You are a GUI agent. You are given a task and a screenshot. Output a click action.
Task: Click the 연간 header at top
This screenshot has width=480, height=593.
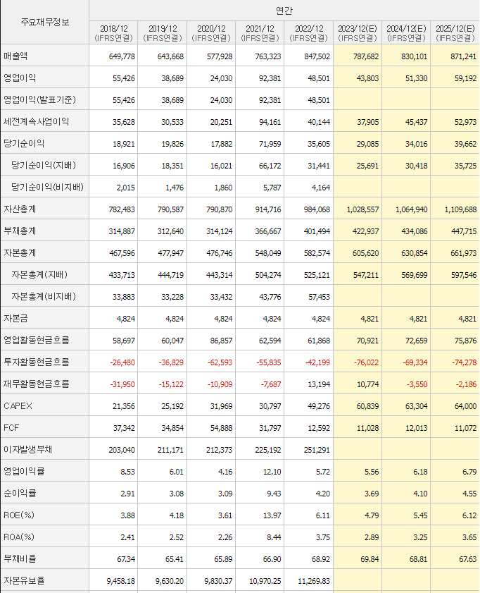(x=284, y=11)
